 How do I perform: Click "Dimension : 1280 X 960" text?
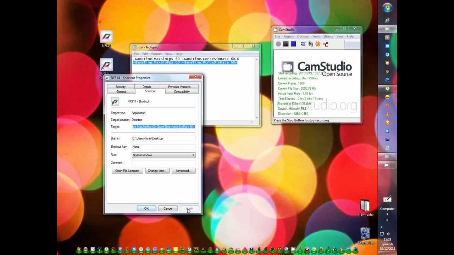click(293, 114)
